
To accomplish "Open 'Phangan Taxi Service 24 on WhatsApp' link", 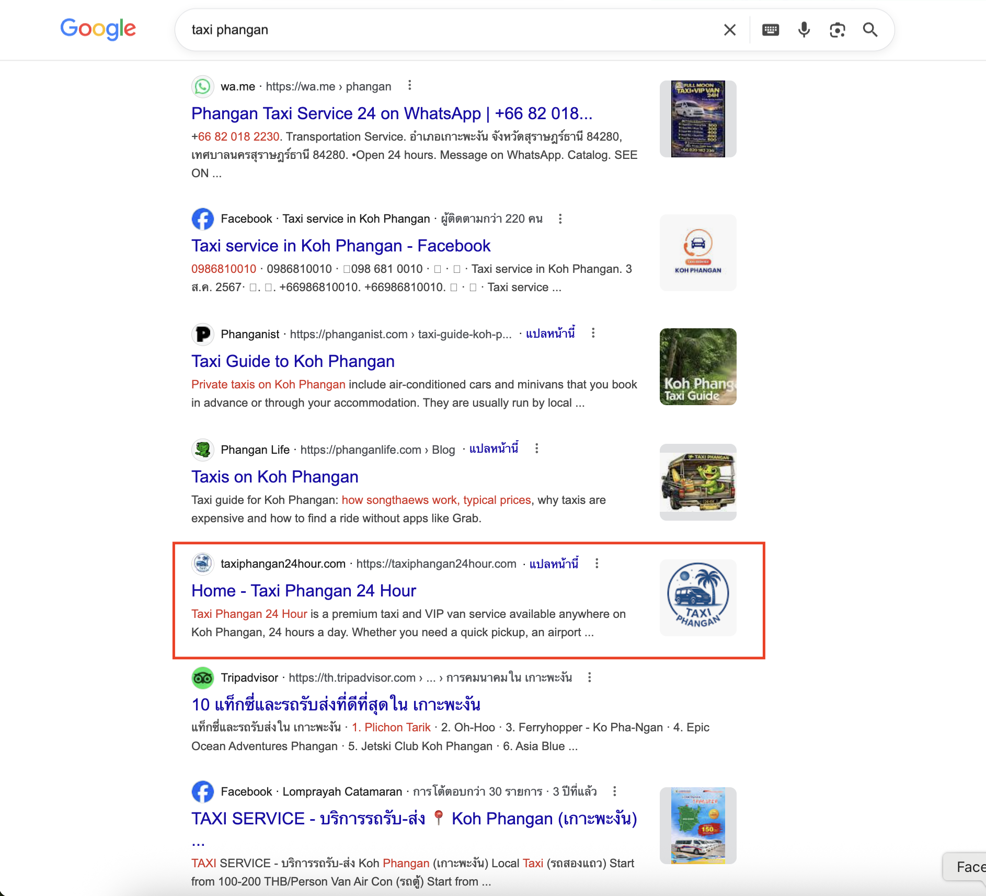I will point(392,113).
